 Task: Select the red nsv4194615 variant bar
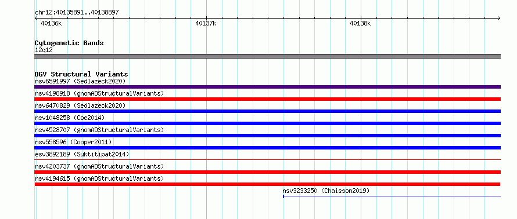[x=267, y=184]
